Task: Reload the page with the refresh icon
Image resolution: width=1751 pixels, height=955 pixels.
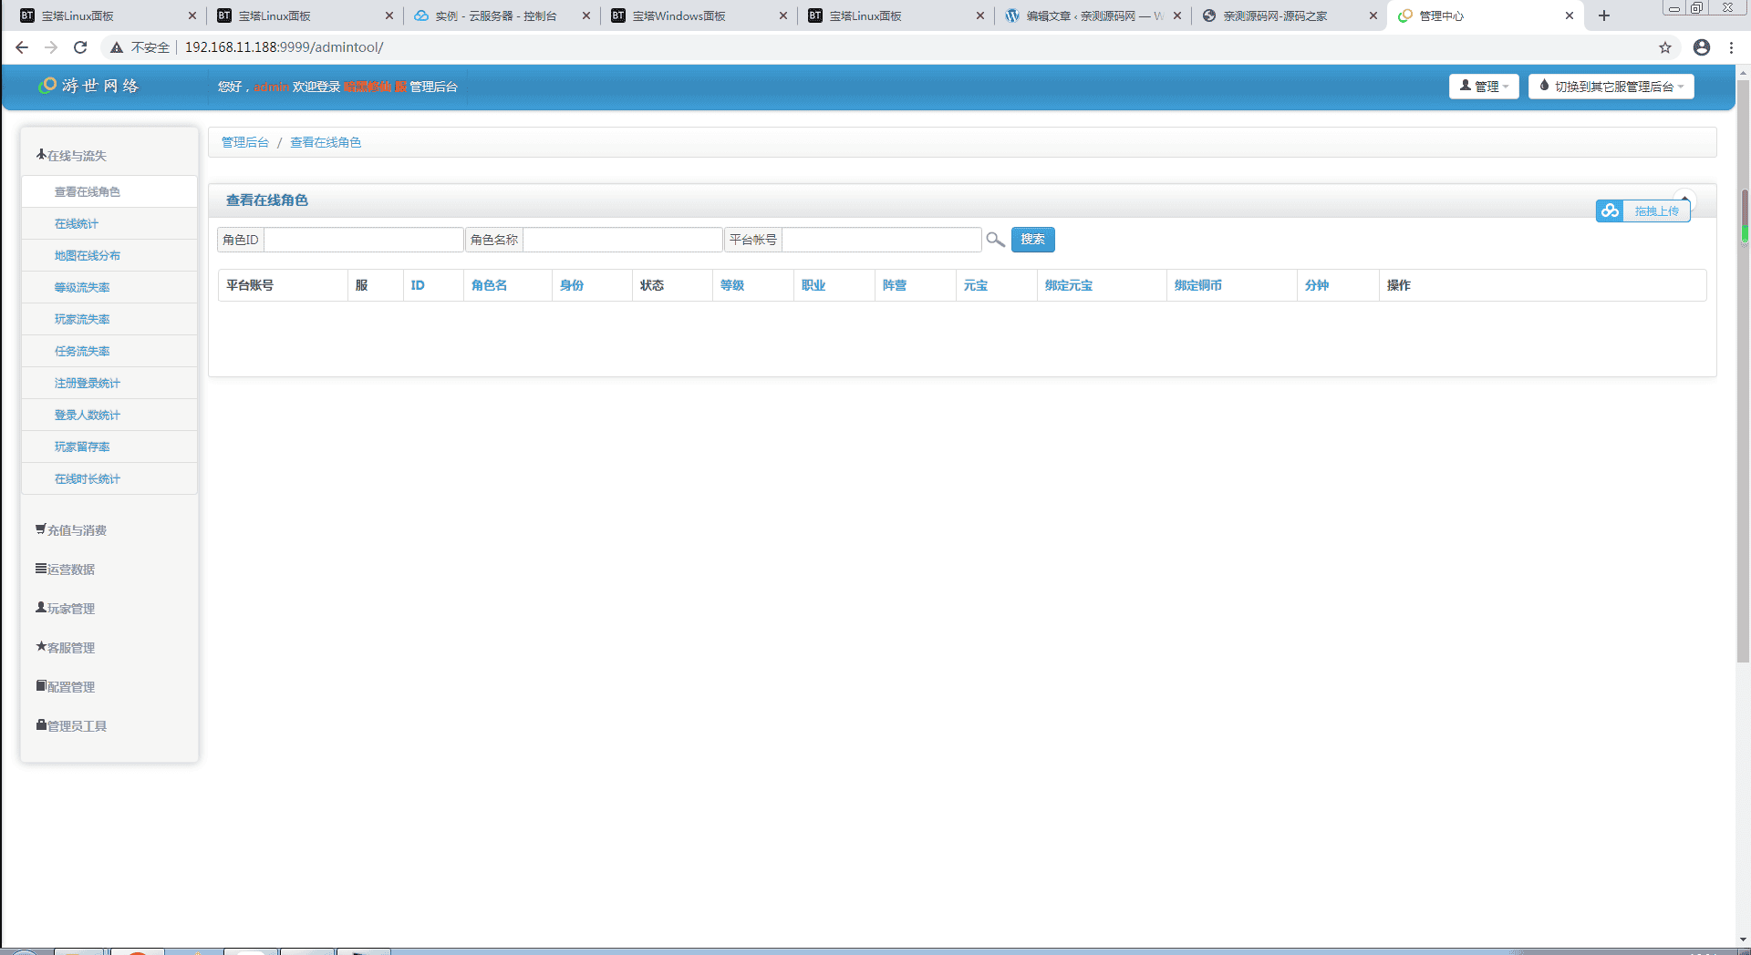Action: pyautogui.click(x=80, y=47)
